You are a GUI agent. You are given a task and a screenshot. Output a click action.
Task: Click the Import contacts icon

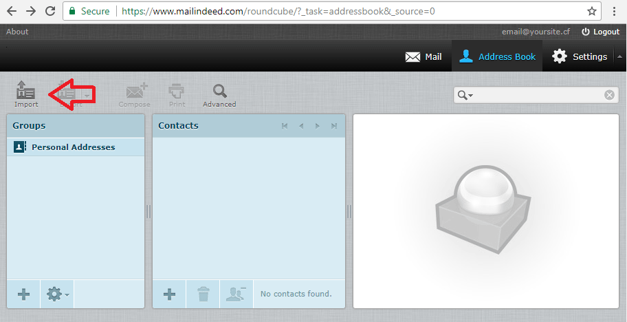(26, 94)
